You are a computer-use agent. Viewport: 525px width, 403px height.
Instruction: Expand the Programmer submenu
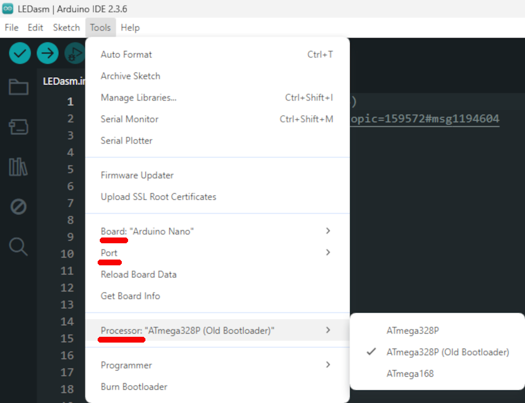point(218,365)
